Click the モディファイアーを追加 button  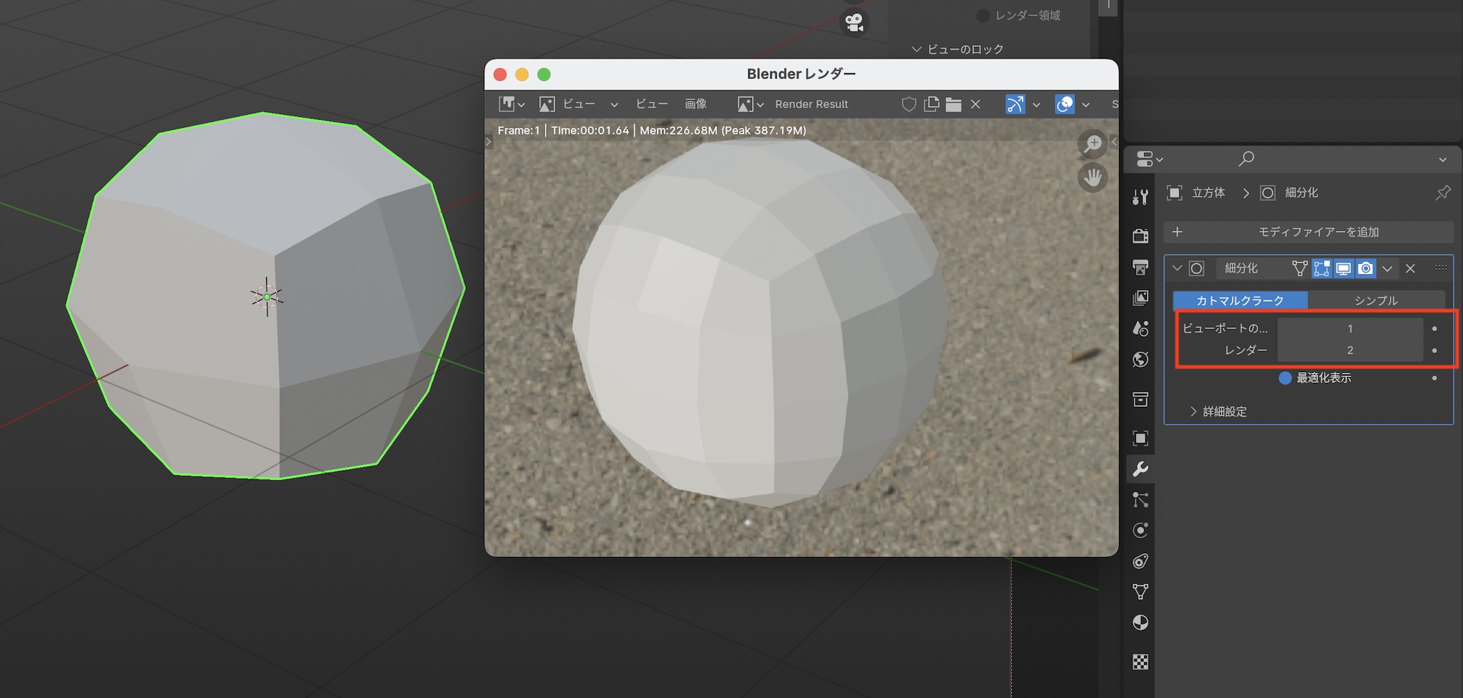click(1309, 232)
